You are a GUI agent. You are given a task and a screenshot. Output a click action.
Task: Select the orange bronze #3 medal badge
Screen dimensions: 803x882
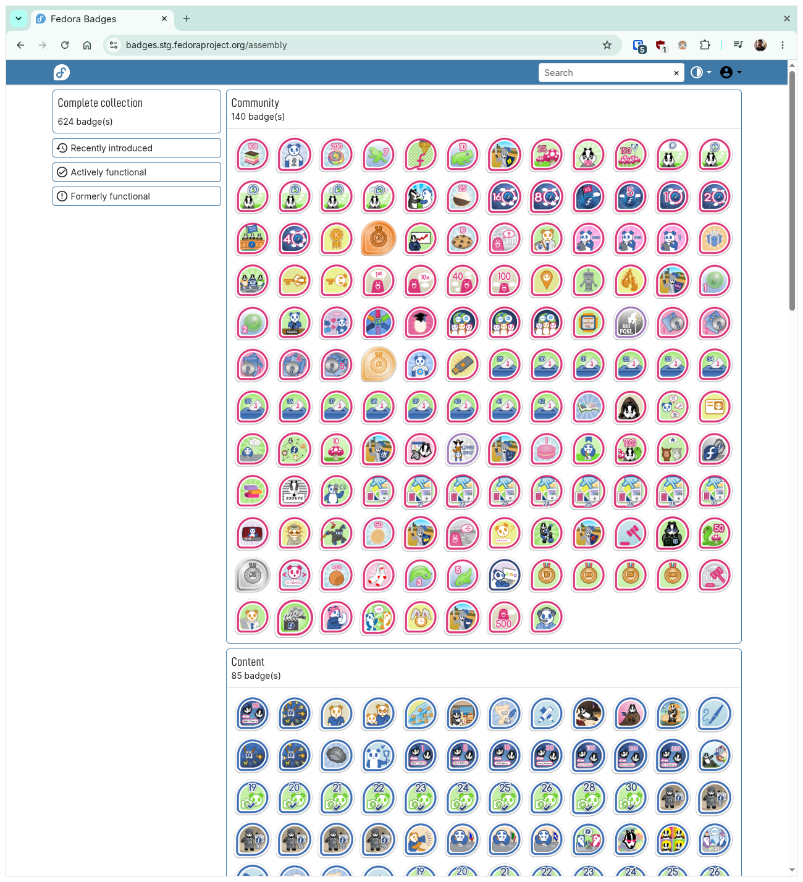pyautogui.click(x=379, y=238)
